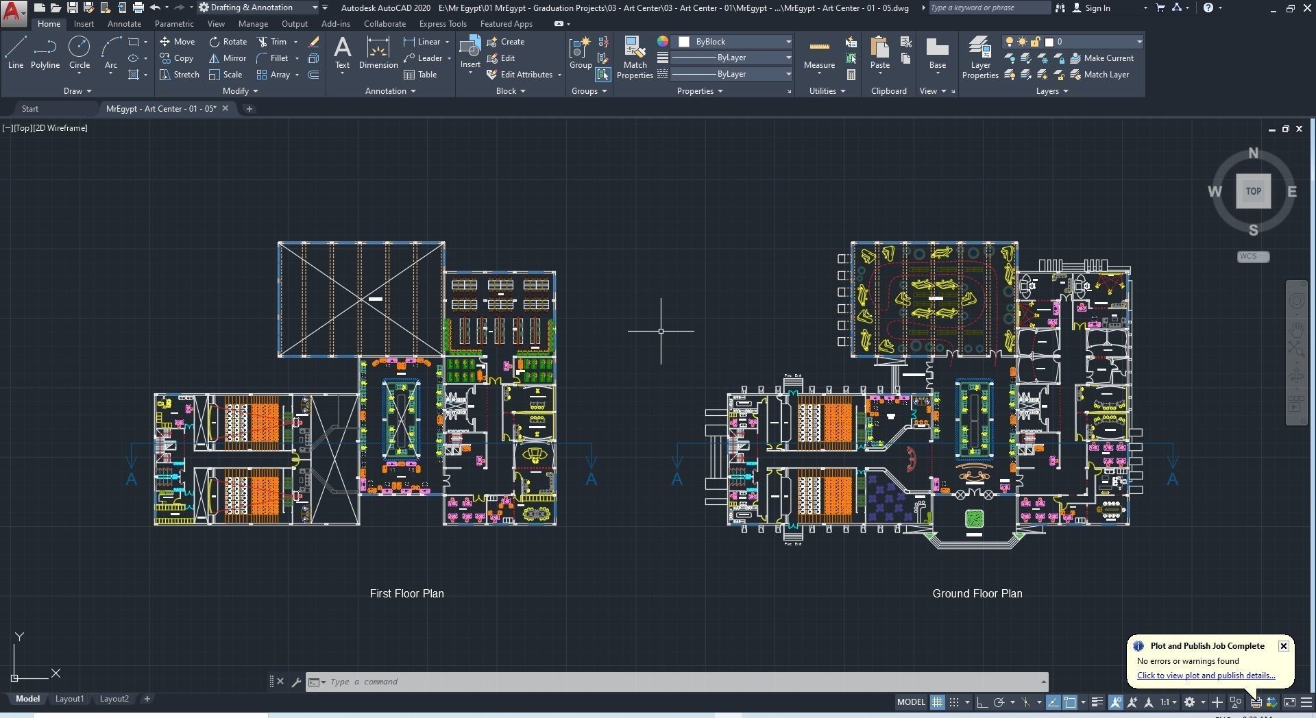Toggle ortho mode in status bar

(982, 702)
